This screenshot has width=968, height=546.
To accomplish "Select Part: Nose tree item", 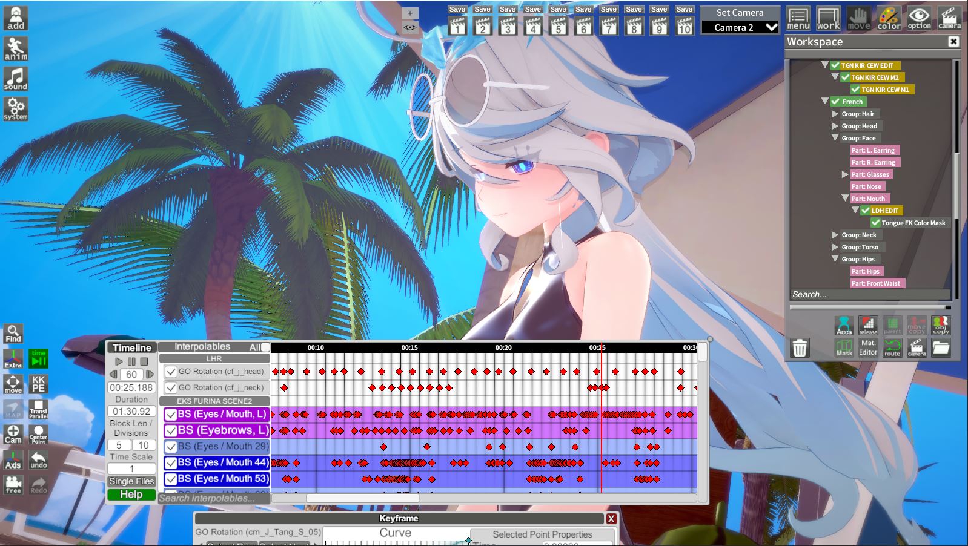I will (x=866, y=186).
